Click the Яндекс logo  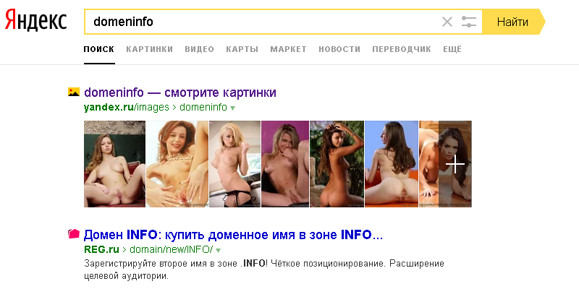(x=35, y=21)
